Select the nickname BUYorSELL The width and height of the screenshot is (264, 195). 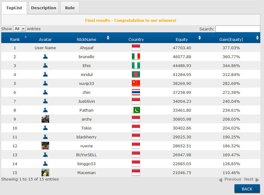click(x=86, y=155)
